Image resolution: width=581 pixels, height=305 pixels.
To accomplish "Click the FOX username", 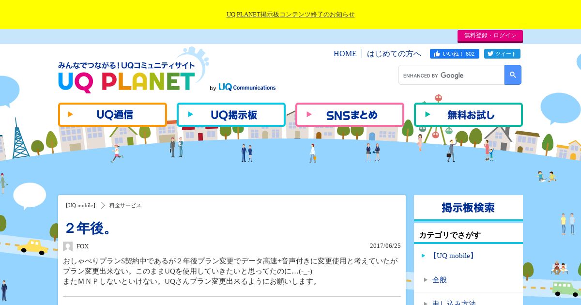I will [83, 246].
